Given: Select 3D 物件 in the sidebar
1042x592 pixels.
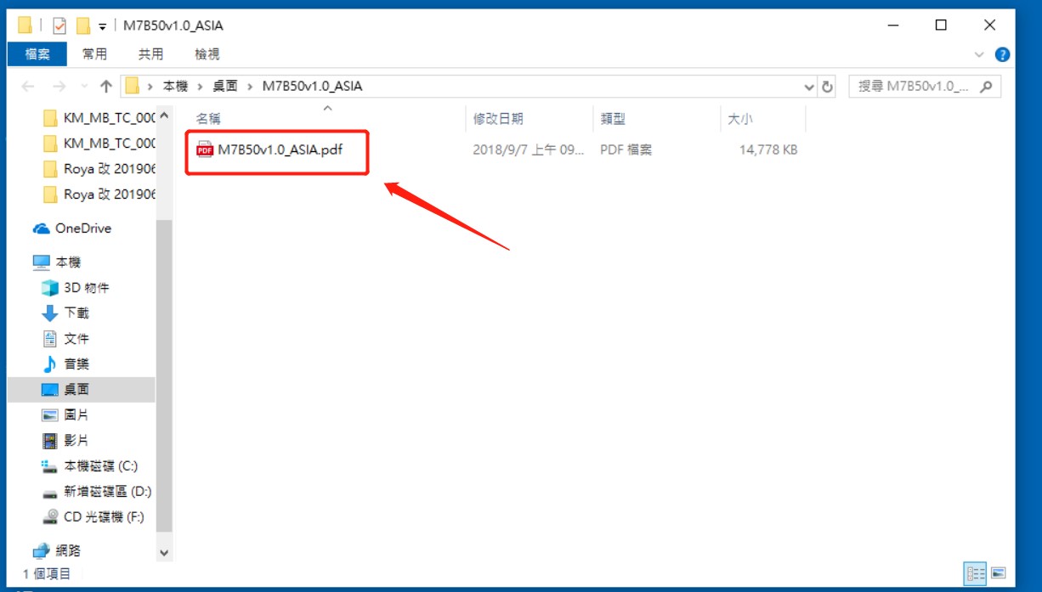Looking at the screenshot, I should tap(86, 288).
